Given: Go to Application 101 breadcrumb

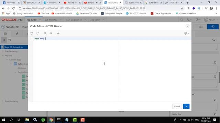Looking at the screenshot, I should pyautogui.click(x=12, y=27).
